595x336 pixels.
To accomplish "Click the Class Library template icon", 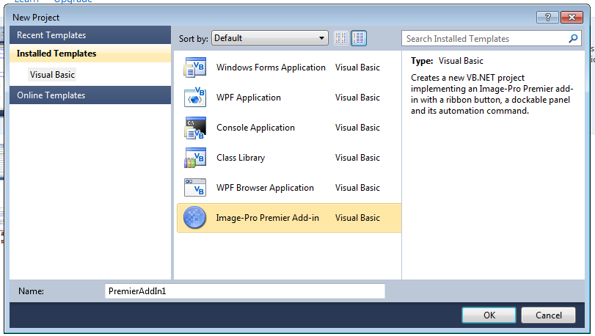I will point(194,158).
